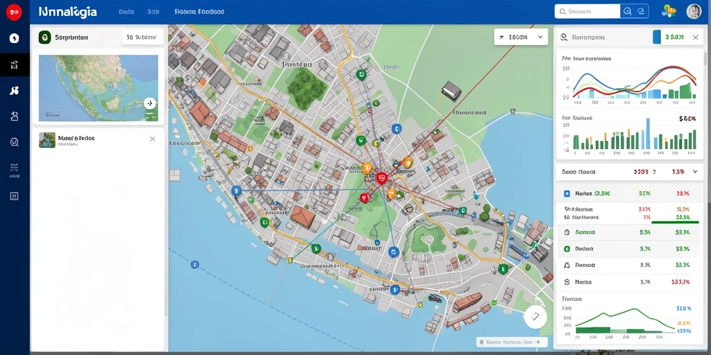Open the second menu item in top bar

(x=153, y=12)
